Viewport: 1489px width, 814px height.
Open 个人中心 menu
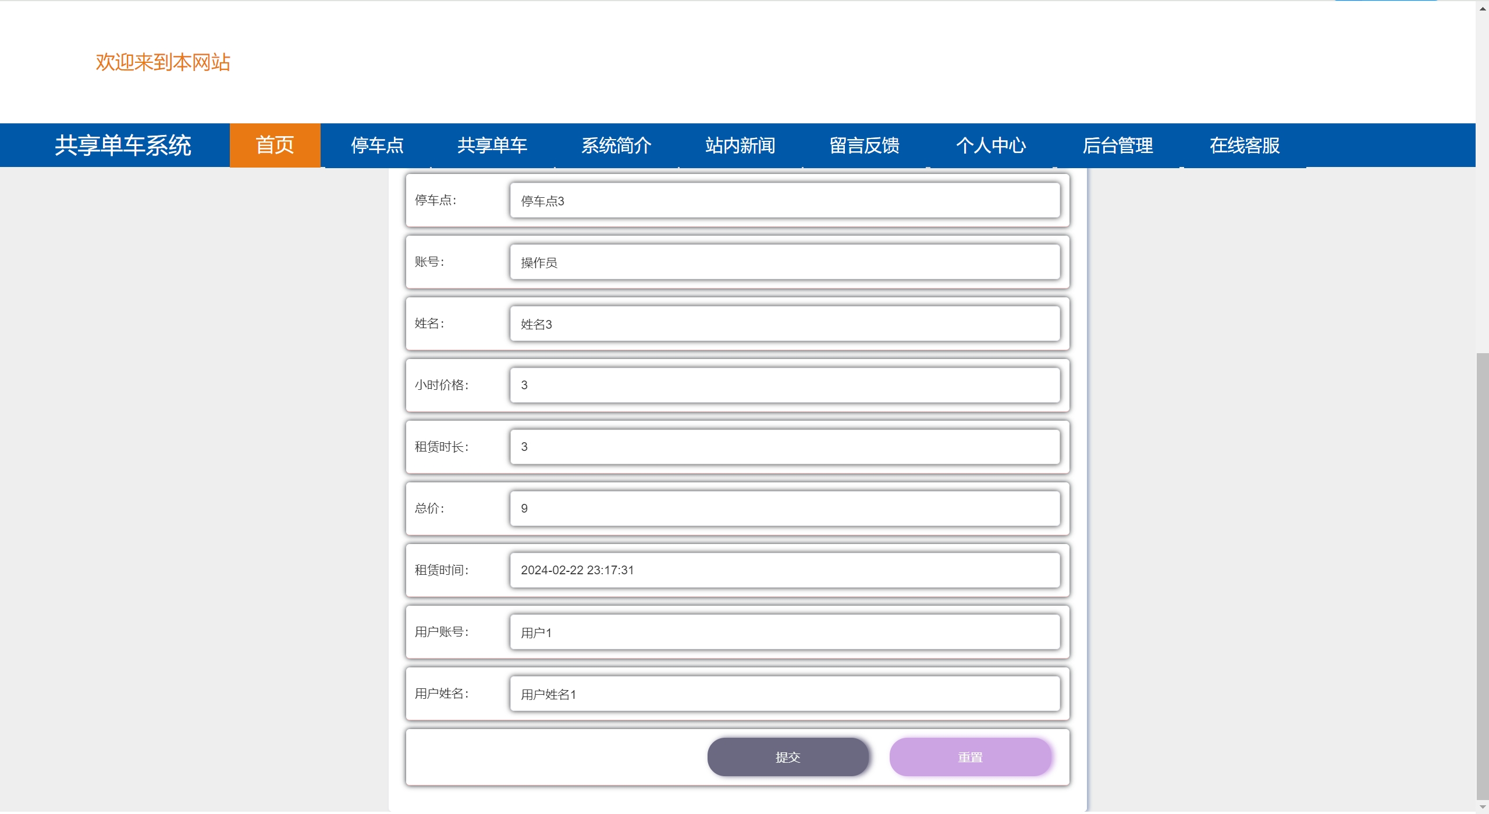(x=990, y=145)
